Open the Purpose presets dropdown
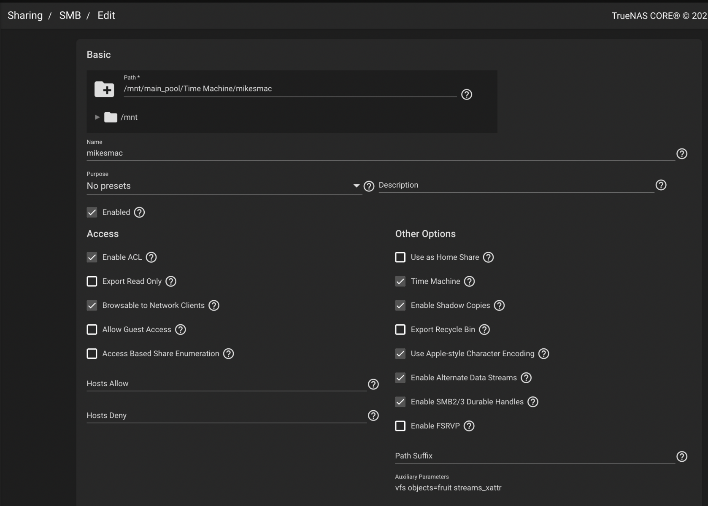The height and width of the screenshot is (506, 708). point(224,186)
